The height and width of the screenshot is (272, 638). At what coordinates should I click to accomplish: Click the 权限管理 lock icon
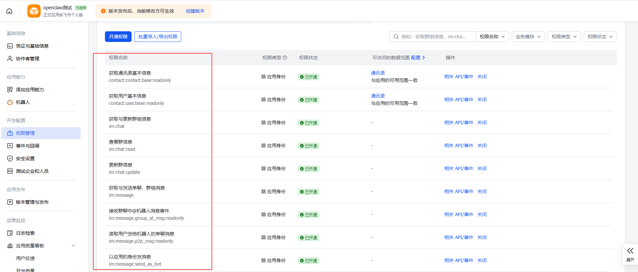point(10,133)
